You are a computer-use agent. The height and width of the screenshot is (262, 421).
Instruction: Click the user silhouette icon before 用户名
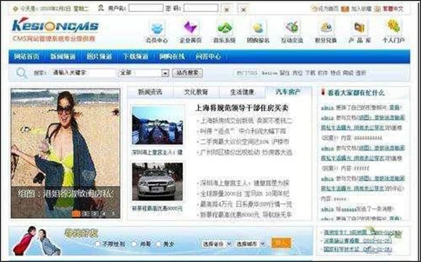pyautogui.click(x=101, y=9)
